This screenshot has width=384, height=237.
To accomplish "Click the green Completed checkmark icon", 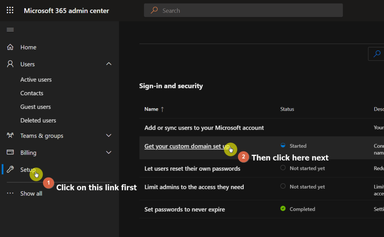I will coord(283,208).
